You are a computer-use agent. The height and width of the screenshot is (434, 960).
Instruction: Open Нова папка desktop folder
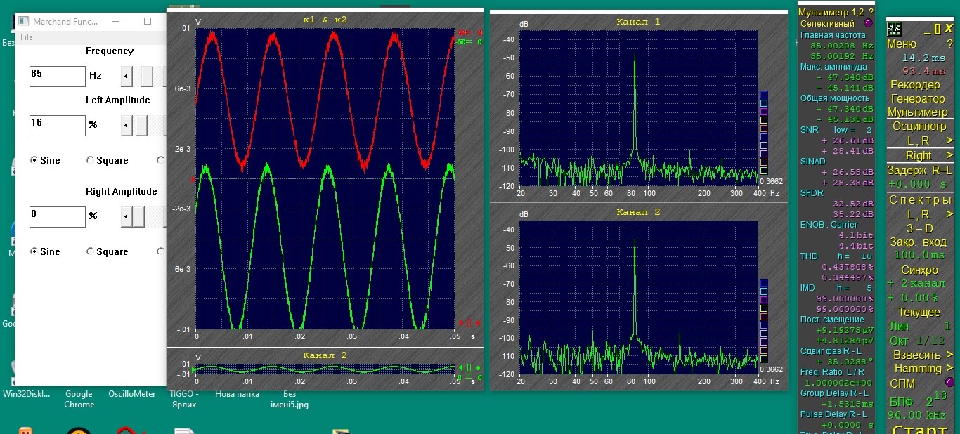(238, 394)
